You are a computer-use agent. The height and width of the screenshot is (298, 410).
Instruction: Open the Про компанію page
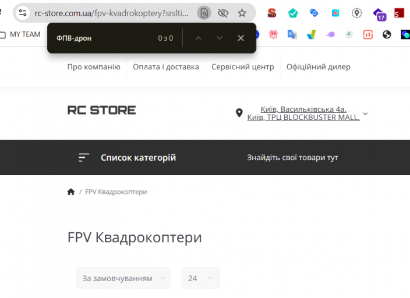pos(94,67)
